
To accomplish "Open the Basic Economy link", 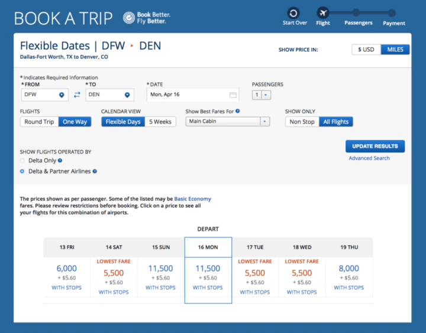I will point(192,199).
